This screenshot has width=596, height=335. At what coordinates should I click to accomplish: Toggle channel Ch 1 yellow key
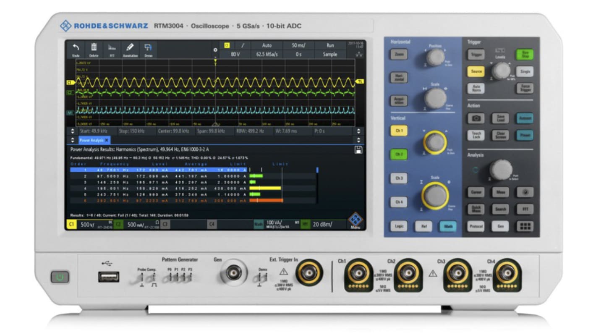click(399, 131)
